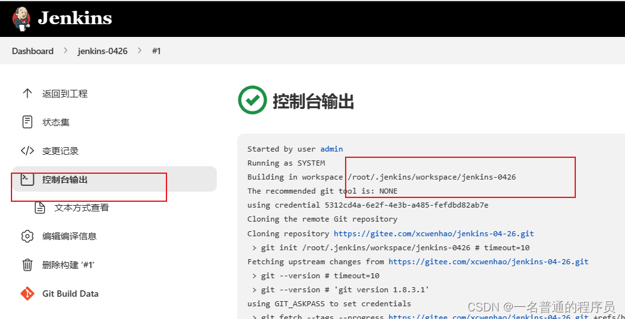Click the gear icon for 编辑编译信息
This screenshot has width=625, height=319.
[27, 236]
